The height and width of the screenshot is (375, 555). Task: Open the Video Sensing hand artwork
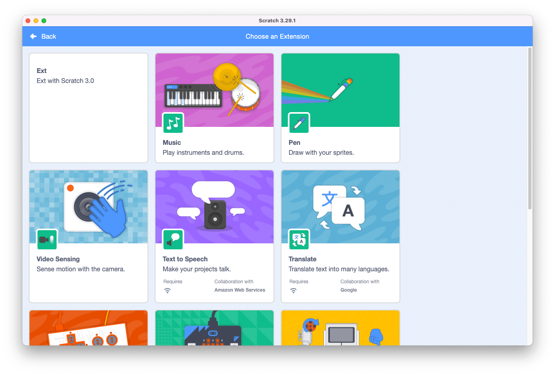point(89,207)
